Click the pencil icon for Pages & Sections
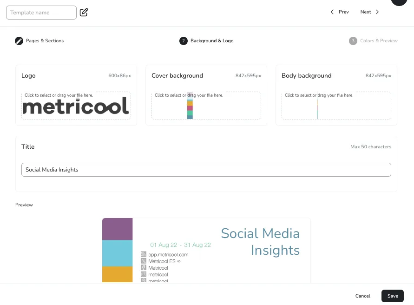The width and height of the screenshot is (414, 305). (x=19, y=41)
